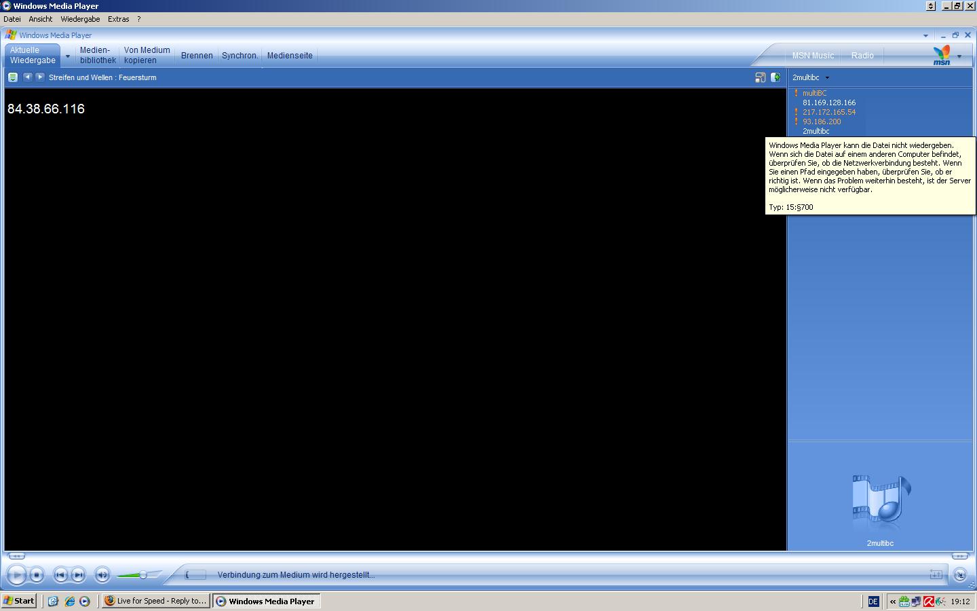Click the system clock showing 19:12
The width and height of the screenshot is (977, 611).
[x=960, y=601]
